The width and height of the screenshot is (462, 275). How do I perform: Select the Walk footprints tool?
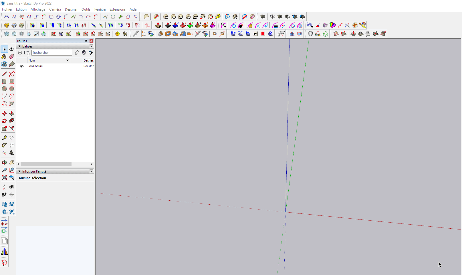click(x=4, y=195)
